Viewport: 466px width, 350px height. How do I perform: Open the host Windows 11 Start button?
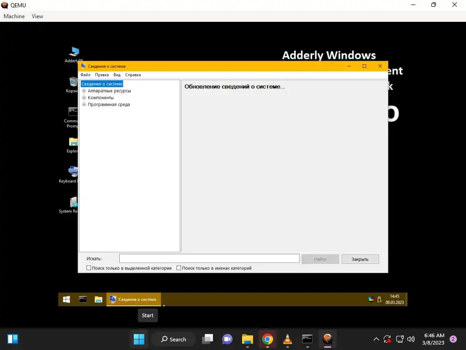[x=139, y=339]
